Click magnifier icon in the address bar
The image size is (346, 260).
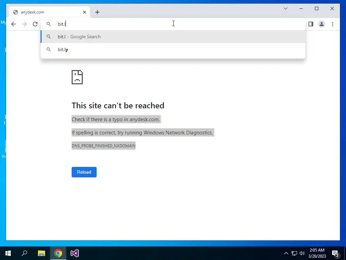coord(49,24)
